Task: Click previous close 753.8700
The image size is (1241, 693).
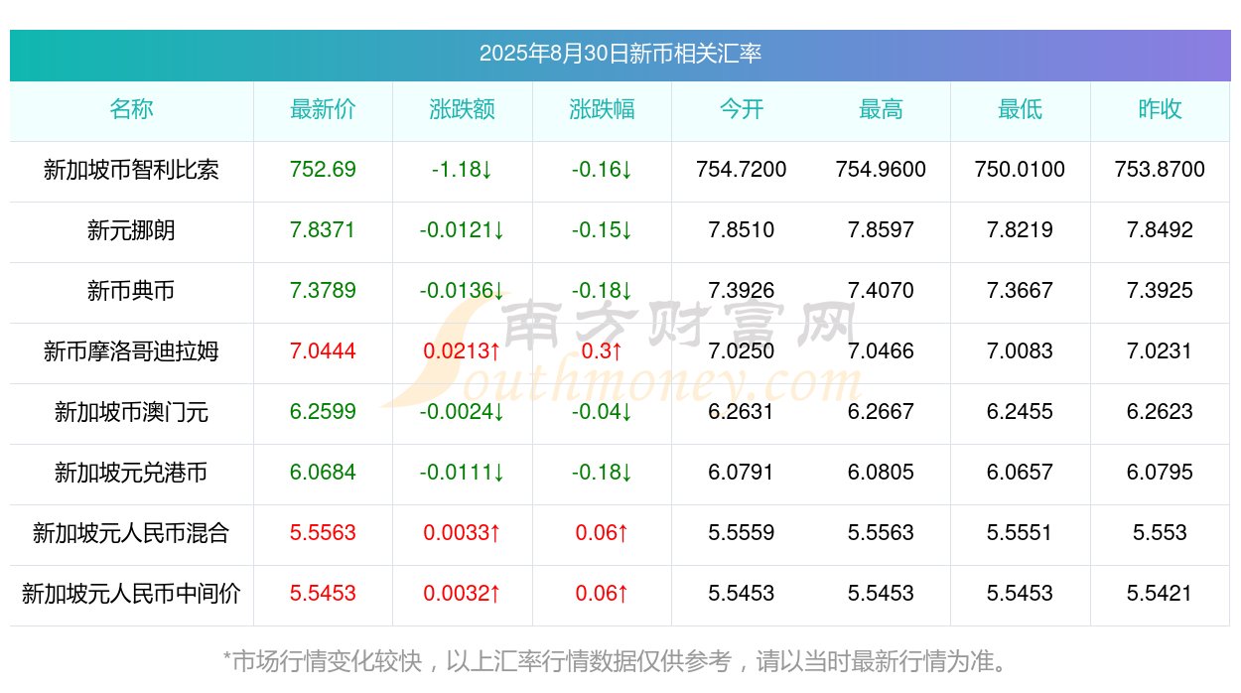Action: (1160, 170)
